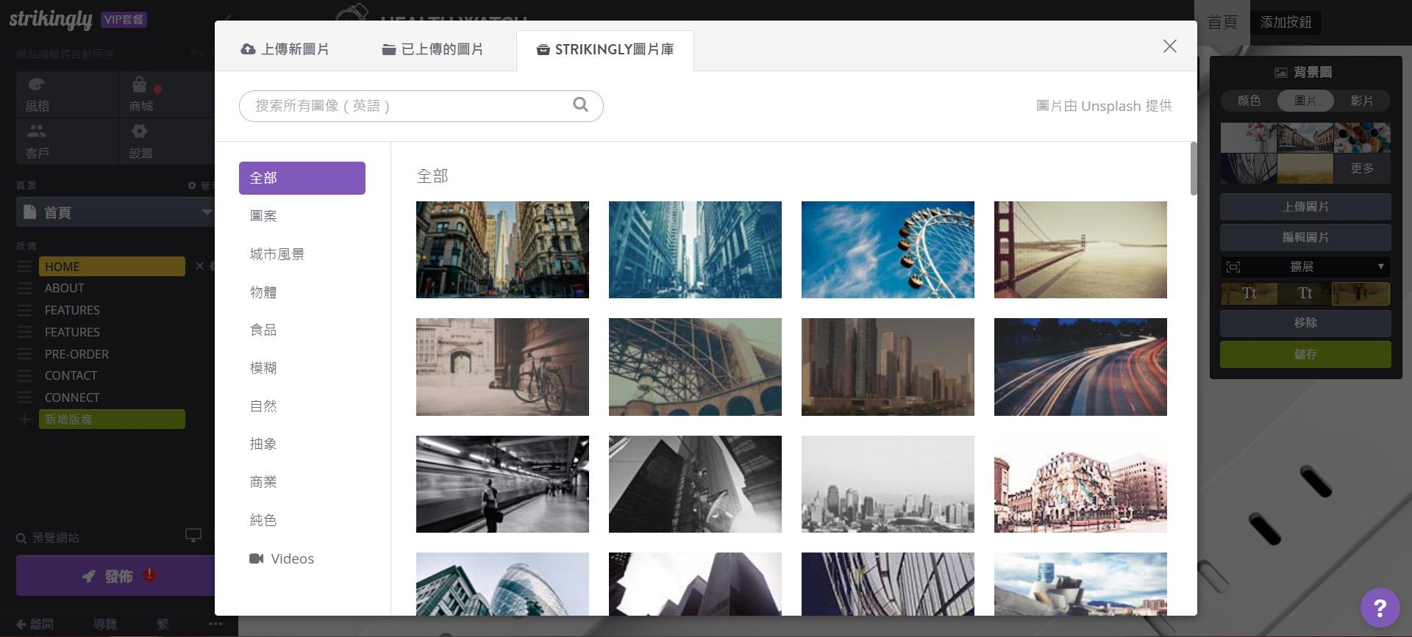This screenshot has height=637, width=1412.
Task: Delete the HOME section with X icon
Action: coord(199,266)
